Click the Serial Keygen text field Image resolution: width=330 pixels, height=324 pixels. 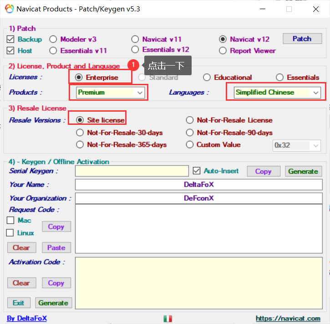(x=132, y=171)
